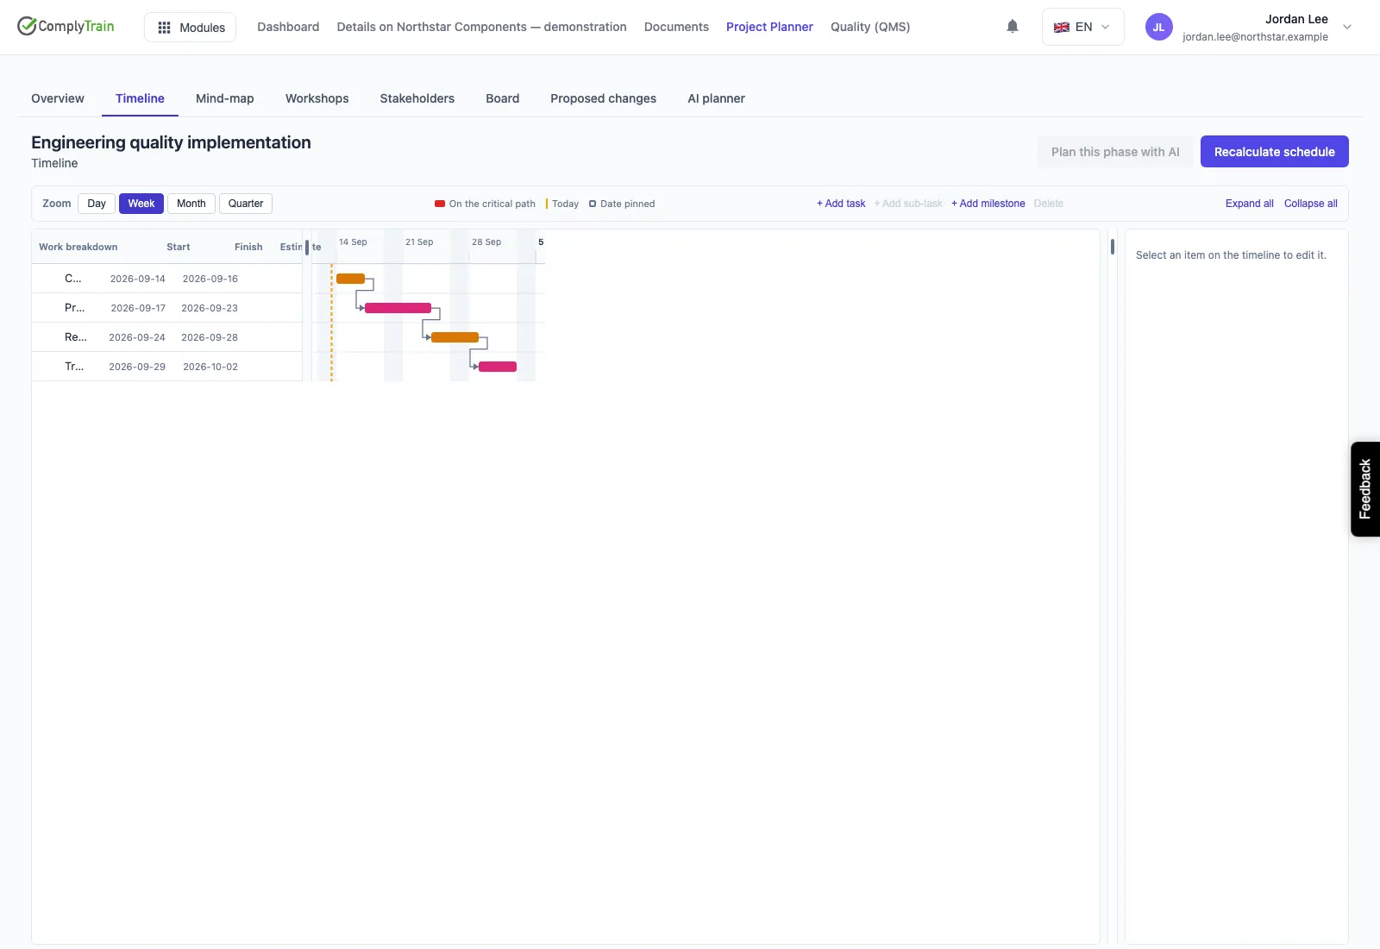Image resolution: width=1380 pixels, height=949 pixels.
Task: Switch to the Mind-map tab
Action: pyautogui.click(x=225, y=98)
